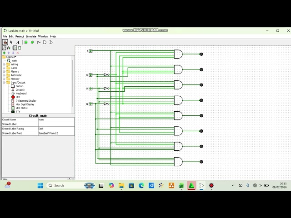The image size is (291, 218).
Task: Select the AND gate toolbar icon
Action: pyautogui.click(x=45, y=42)
